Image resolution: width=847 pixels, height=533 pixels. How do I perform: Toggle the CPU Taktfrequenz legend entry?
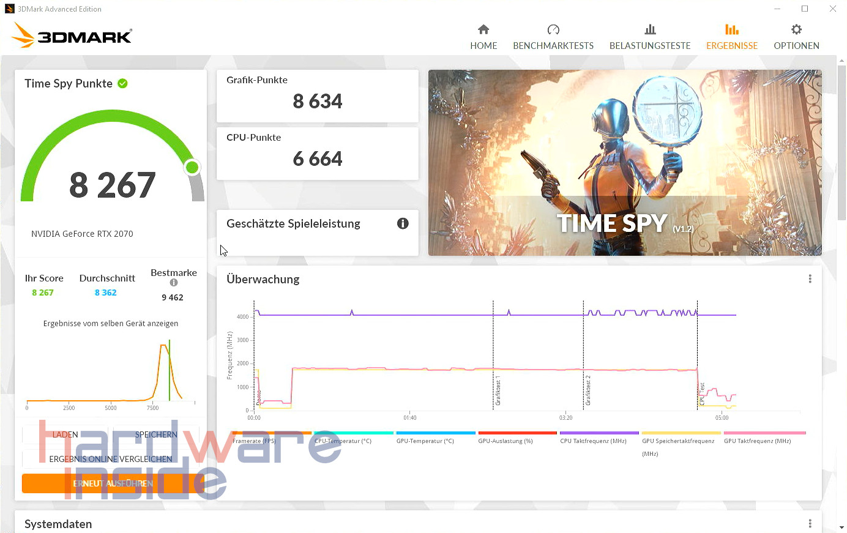coord(593,441)
